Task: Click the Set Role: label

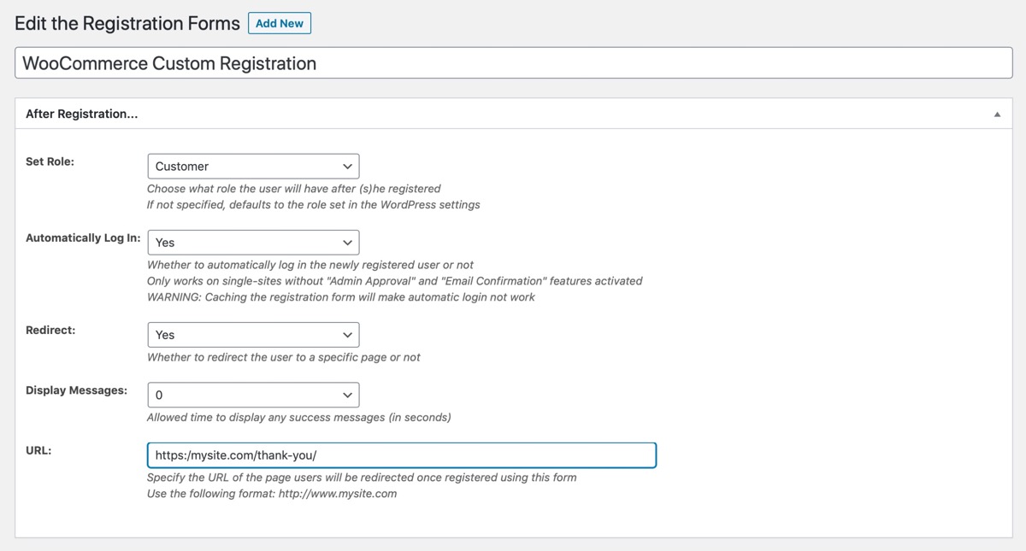Action: (50, 161)
